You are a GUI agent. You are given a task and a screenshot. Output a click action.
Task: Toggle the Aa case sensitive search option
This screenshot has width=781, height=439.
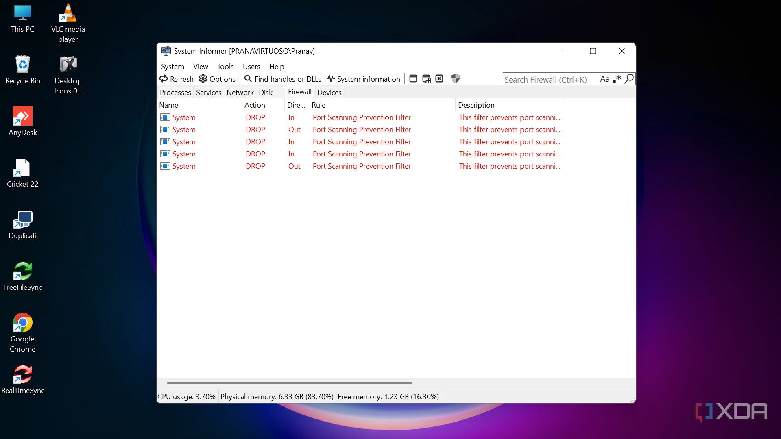[605, 79]
